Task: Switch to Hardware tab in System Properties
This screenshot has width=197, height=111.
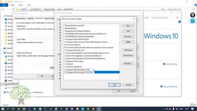Action: (x=30, y=18)
